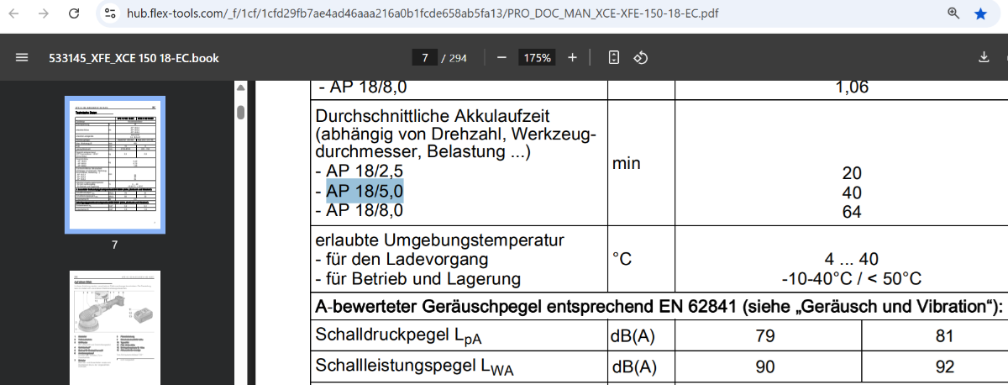Screen dimensions: 1008x385
Task: Open the next page thumbnail below page 7
Action: (115, 327)
